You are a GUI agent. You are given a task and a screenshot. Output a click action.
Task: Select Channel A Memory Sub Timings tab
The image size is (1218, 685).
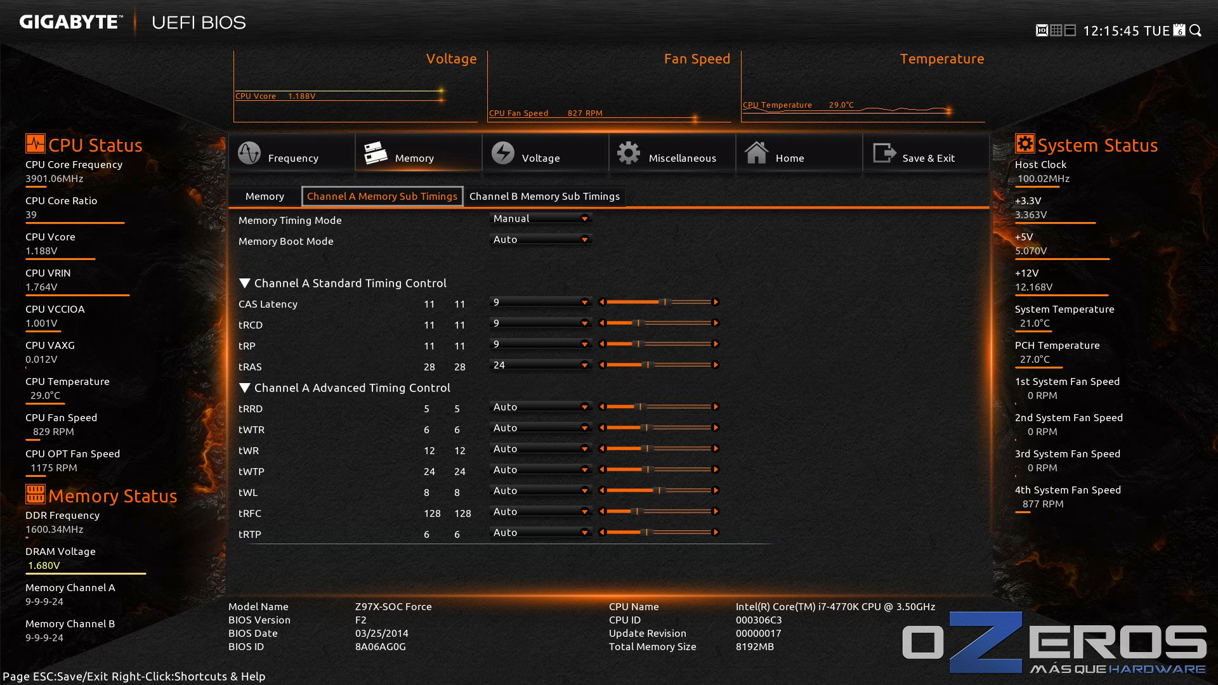tap(382, 197)
